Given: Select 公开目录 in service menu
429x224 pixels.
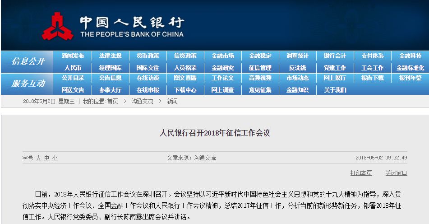Looking at the screenshot, I should [x=73, y=78].
